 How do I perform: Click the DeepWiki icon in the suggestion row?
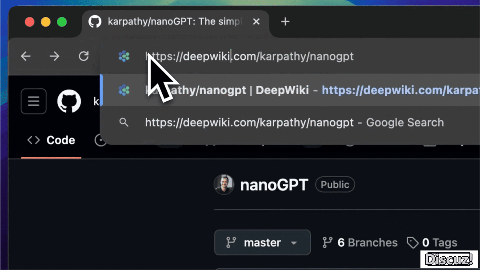click(124, 90)
